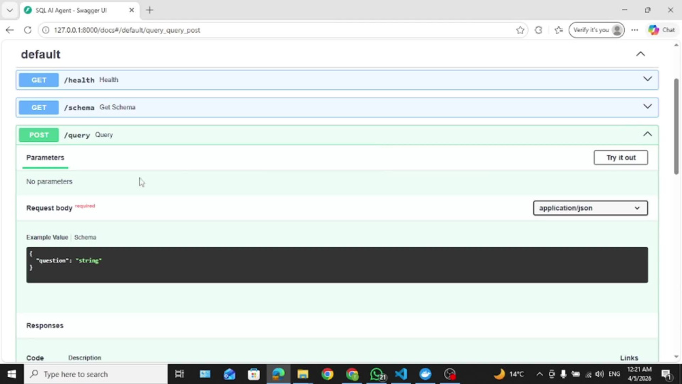The height and width of the screenshot is (384, 682).
Task: Click the /schema path text
Action: tap(79, 107)
